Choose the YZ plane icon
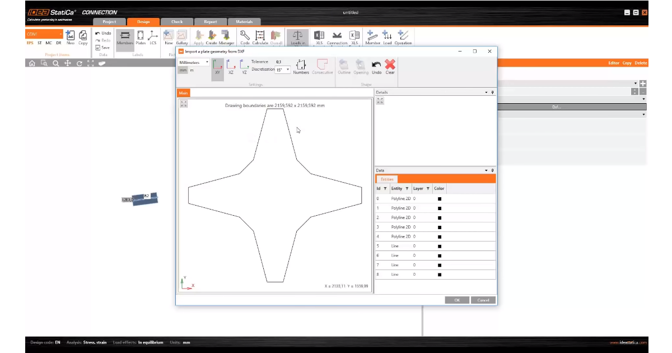 coord(244,66)
